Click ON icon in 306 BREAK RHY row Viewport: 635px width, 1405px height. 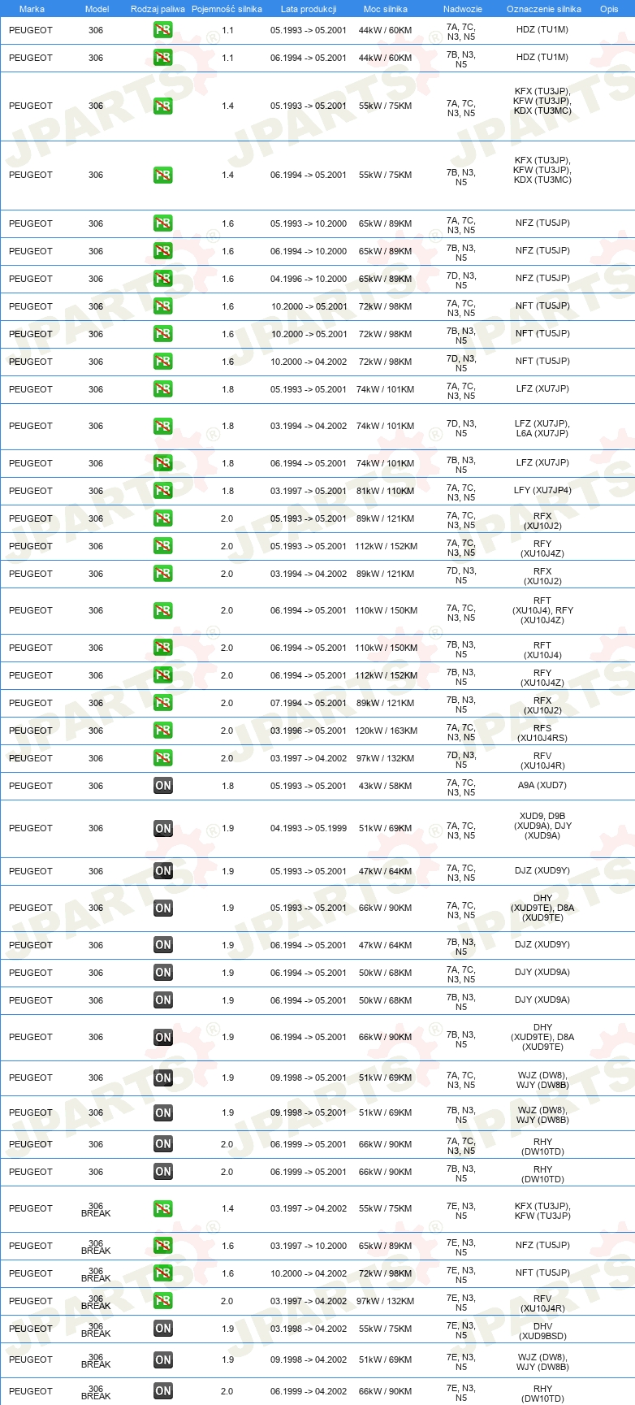[x=163, y=1391]
